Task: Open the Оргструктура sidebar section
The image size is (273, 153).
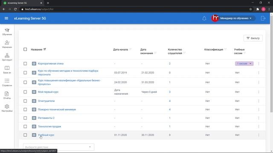Action: (7, 57)
